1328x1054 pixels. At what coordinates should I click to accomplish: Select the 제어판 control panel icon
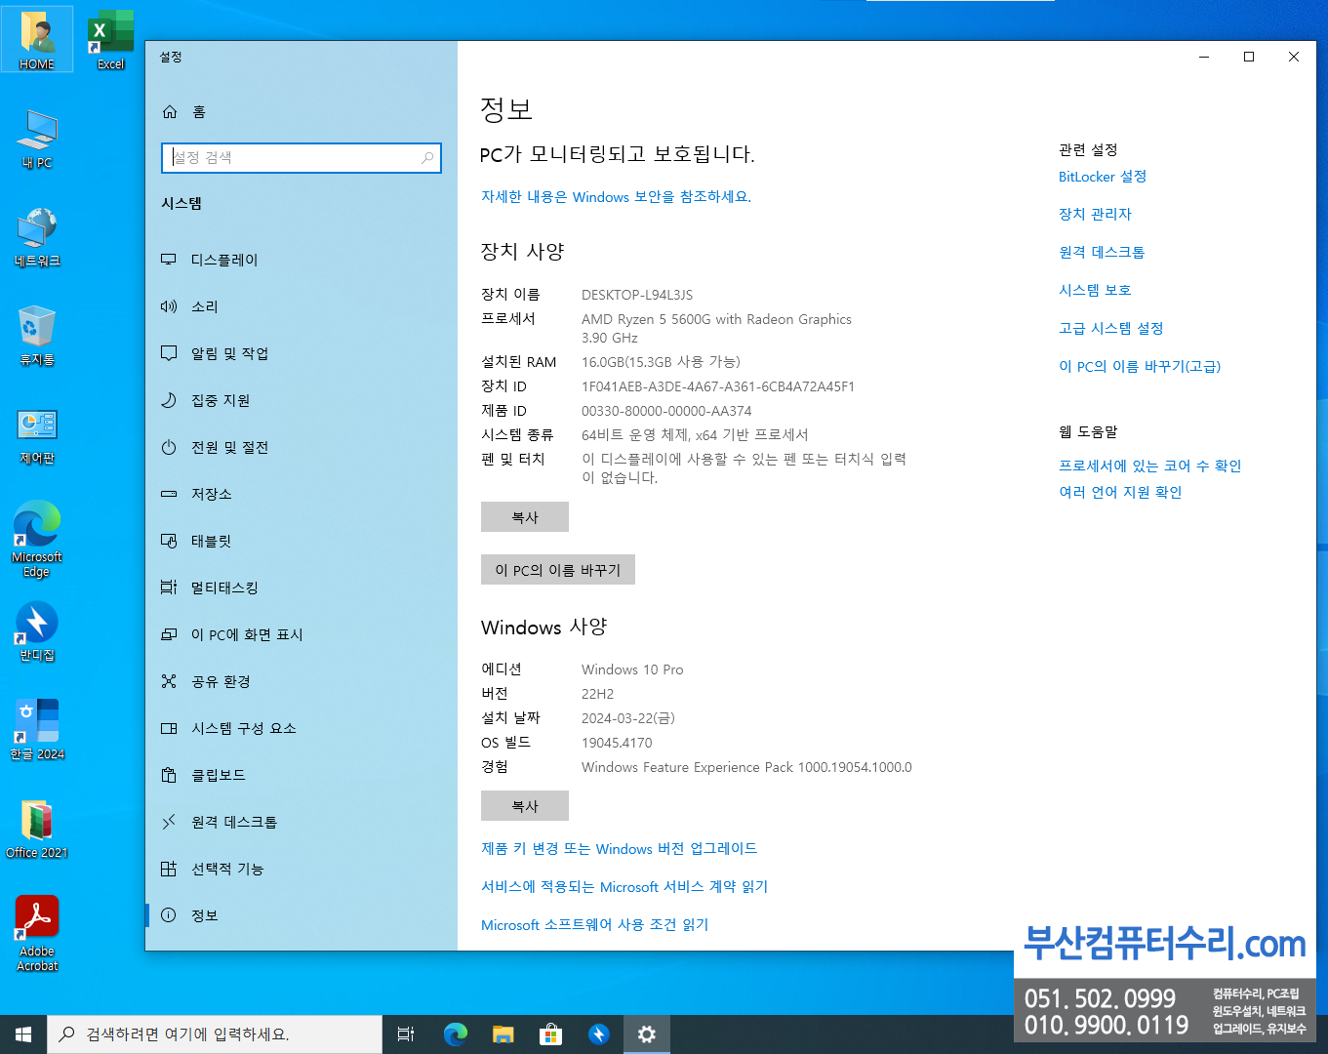tap(37, 434)
